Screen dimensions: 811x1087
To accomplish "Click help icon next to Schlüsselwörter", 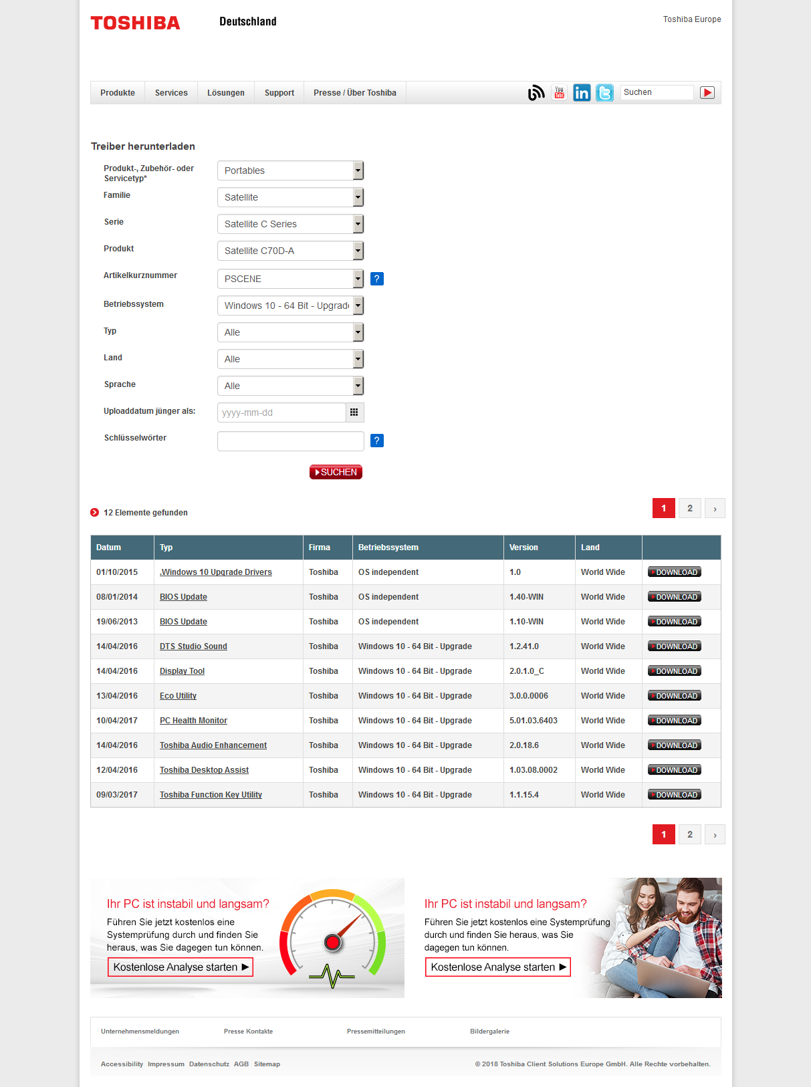I will click(x=377, y=441).
